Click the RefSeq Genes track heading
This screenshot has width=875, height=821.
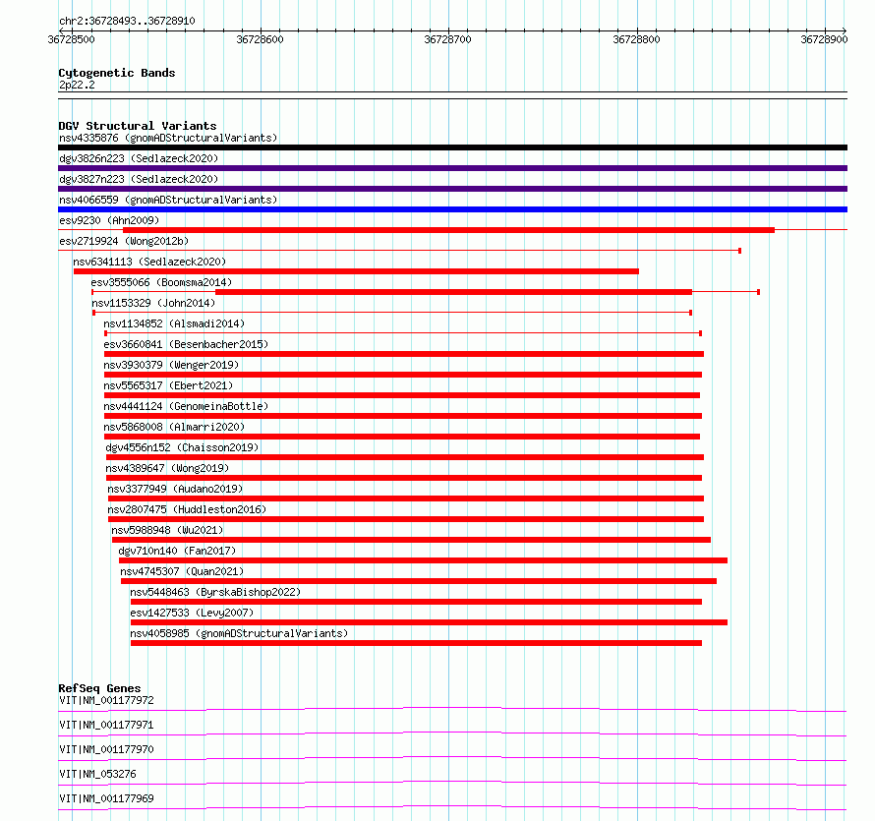(x=99, y=688)
